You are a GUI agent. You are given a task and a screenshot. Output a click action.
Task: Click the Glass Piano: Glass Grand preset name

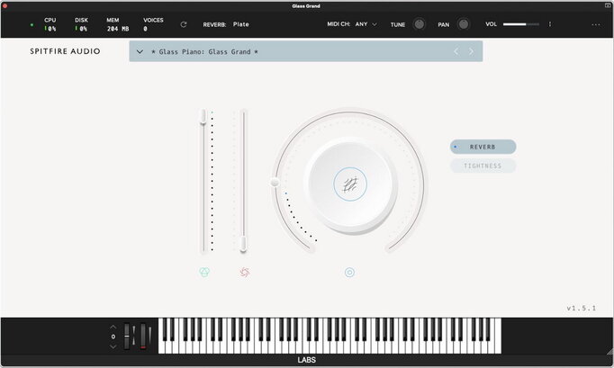pos(204,51)
